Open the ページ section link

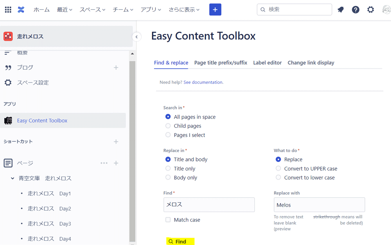pos(25,163)
